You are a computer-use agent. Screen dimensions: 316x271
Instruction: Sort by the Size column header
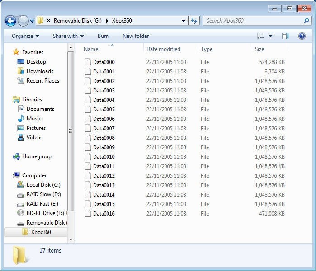click(x=259, y=49)
